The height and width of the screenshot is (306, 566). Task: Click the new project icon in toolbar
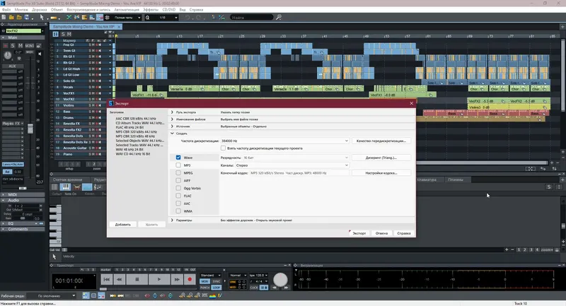[4, 17]
